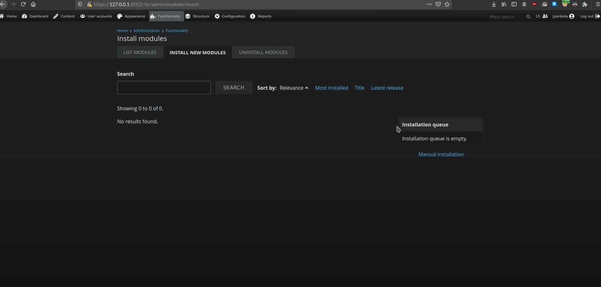The width and height of the screenshot is (601, 287).
Task: Open Structure admin menu
Action: click(x=197, y=16)
